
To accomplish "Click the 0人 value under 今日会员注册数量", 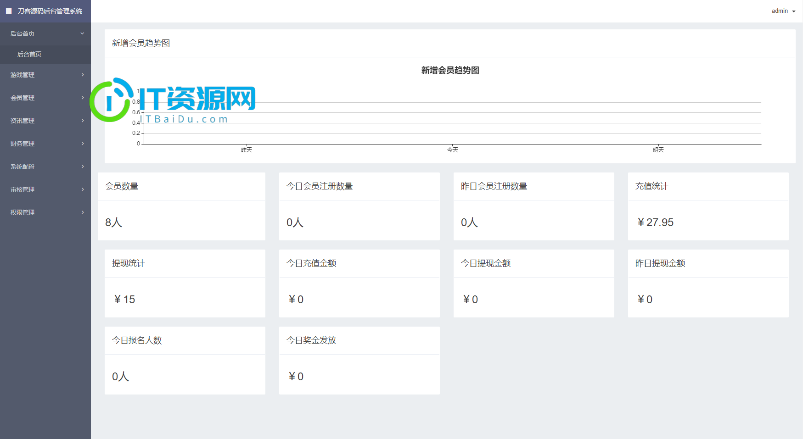I will [x=295, y=222].
